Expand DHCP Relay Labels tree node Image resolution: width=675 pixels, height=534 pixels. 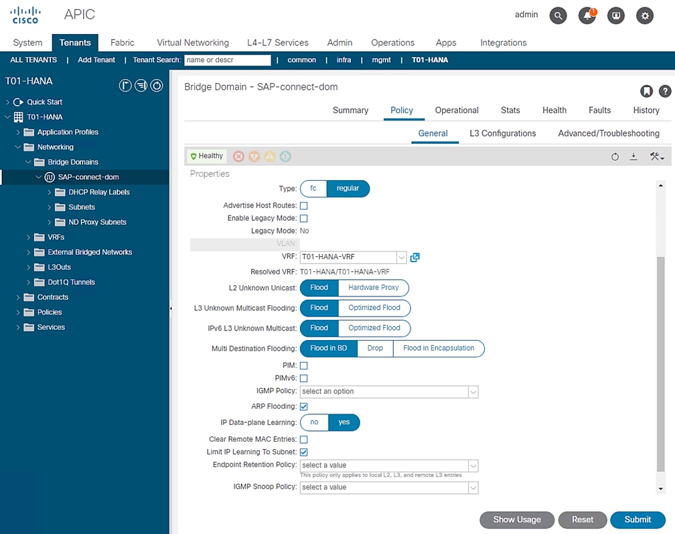(49, 192)
